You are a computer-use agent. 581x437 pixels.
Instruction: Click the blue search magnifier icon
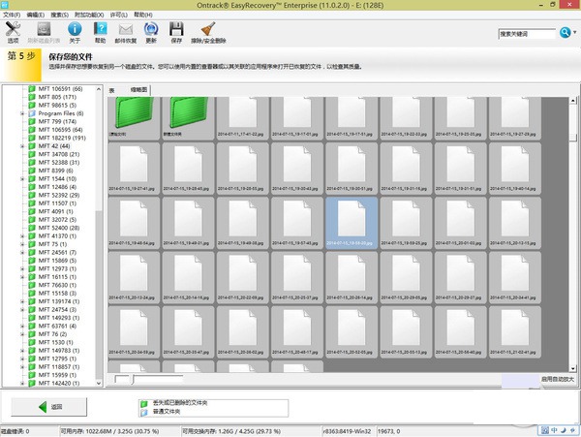coord(565,33)
